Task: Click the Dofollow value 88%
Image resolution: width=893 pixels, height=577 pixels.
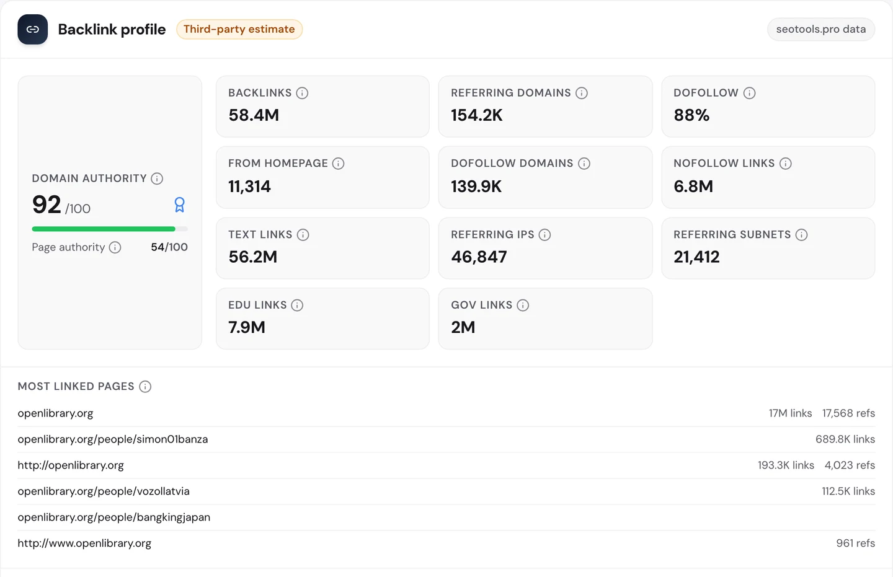Action: tap(691, 115)
